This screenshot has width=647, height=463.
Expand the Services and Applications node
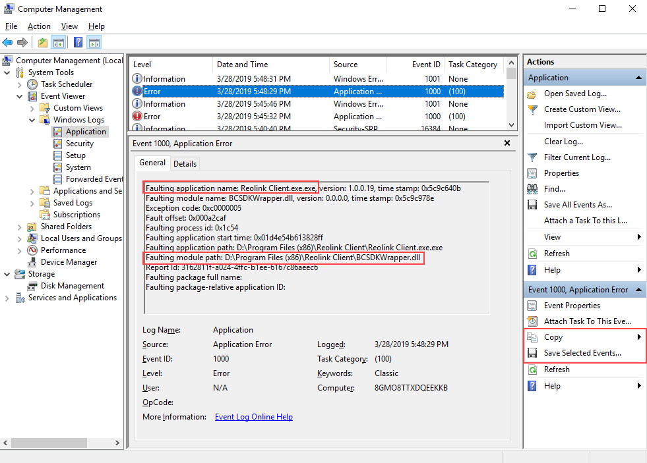7,298
